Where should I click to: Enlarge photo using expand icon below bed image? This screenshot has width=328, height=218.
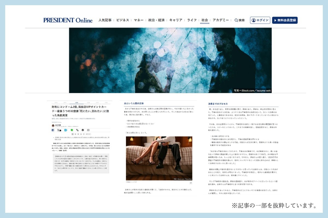[x=191, y=183]
